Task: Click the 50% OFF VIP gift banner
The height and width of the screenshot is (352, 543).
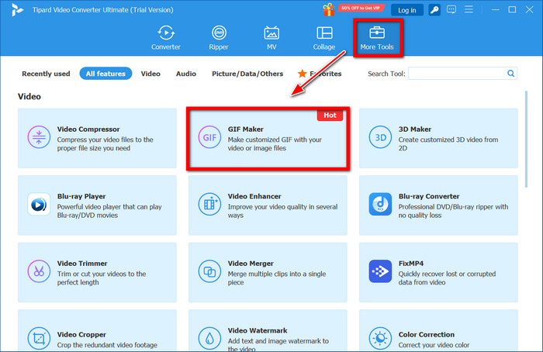Action: (354, 9)
